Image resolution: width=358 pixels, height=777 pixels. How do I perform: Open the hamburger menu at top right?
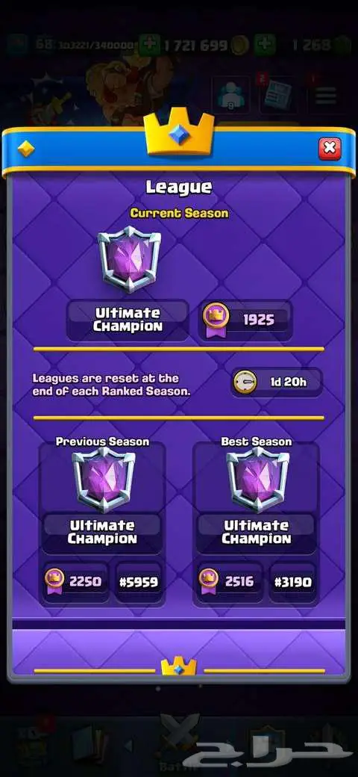pos(327,95)
